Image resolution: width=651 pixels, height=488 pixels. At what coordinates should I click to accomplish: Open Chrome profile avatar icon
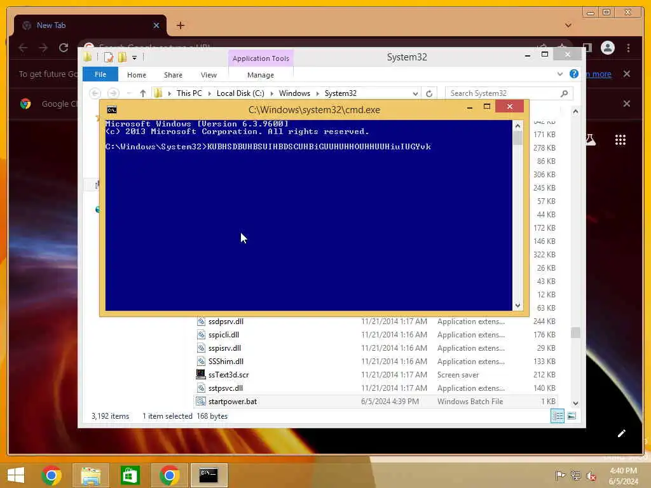pyautogui.click(x=607, y=48)
